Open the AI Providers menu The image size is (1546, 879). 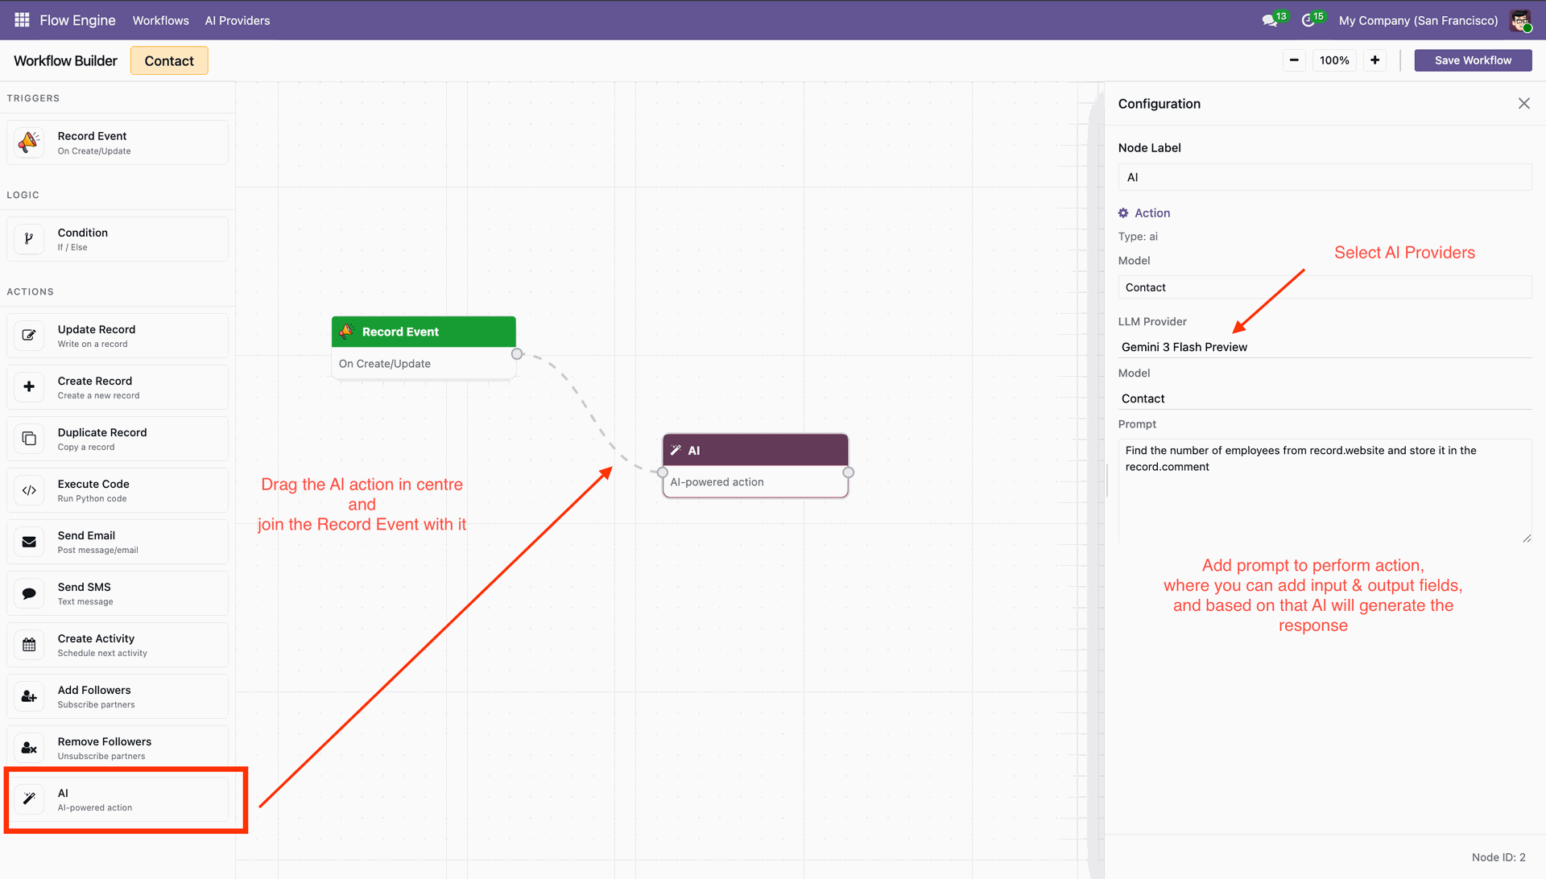(x=237, y=20)
